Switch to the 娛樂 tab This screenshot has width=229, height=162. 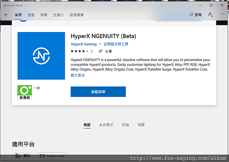[x=44, y=15]
